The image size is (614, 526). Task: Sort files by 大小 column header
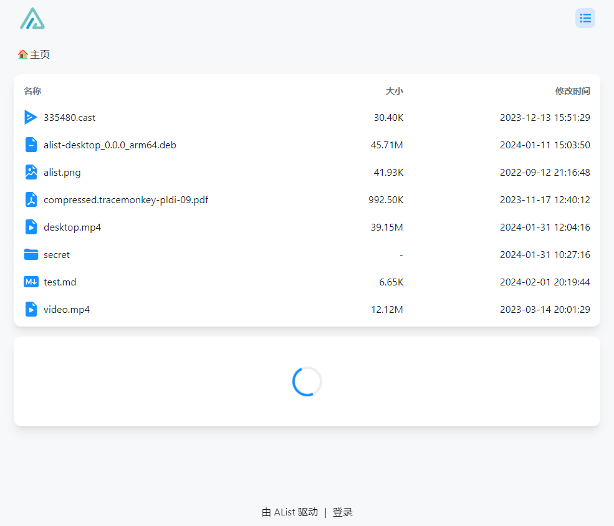[x=394, y=91]
